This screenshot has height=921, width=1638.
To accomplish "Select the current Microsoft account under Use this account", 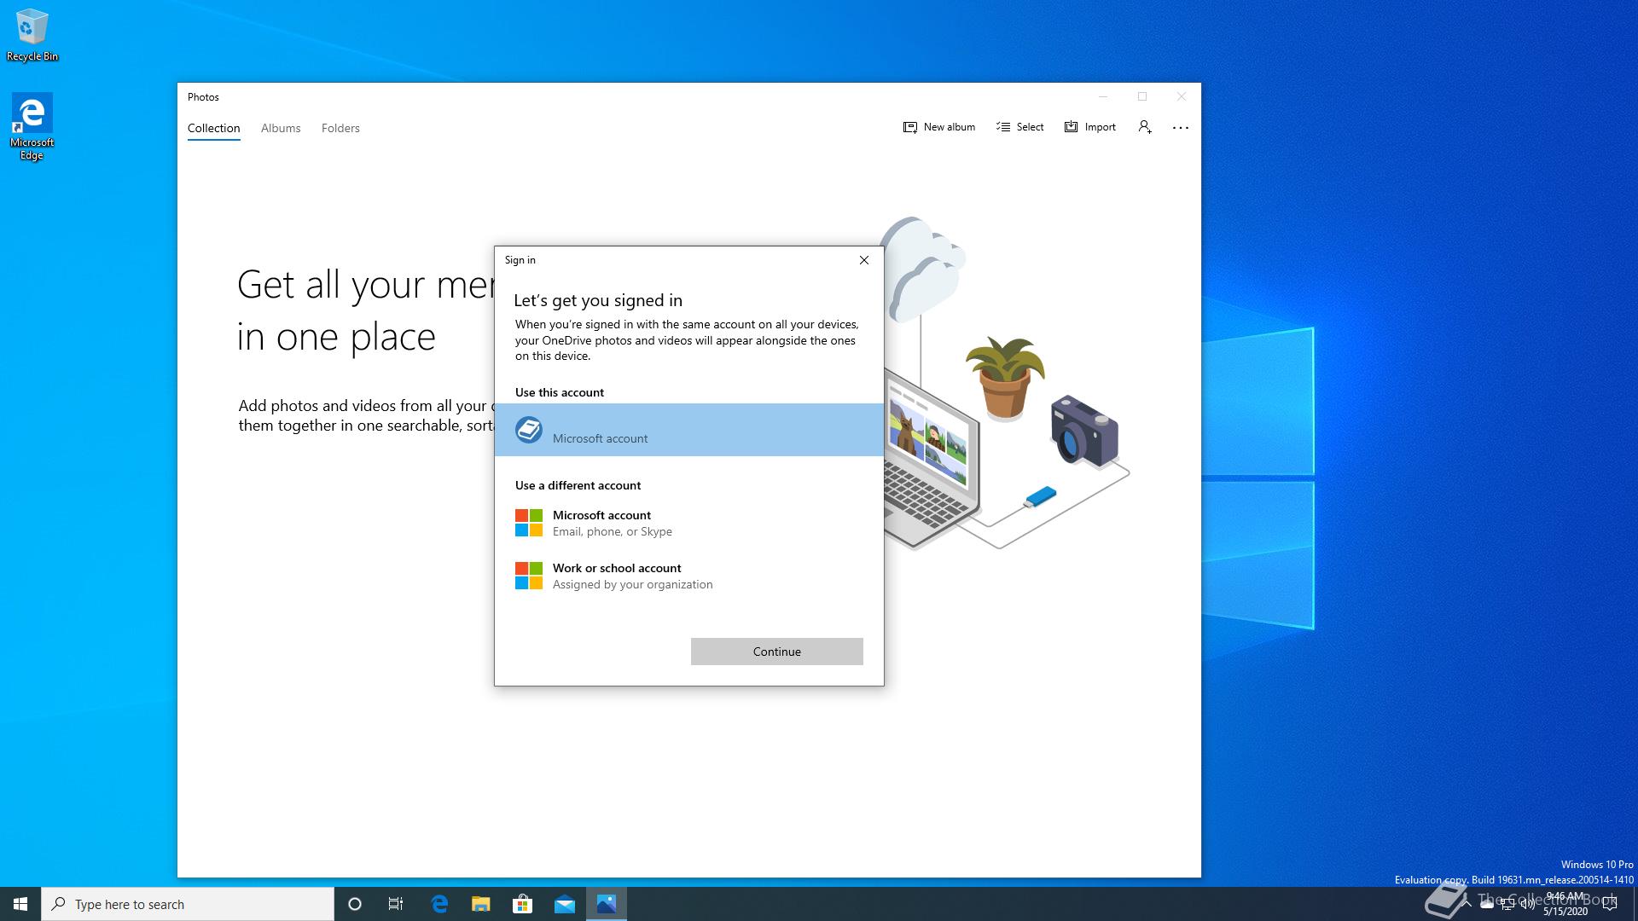I will (x=689, y=430).
